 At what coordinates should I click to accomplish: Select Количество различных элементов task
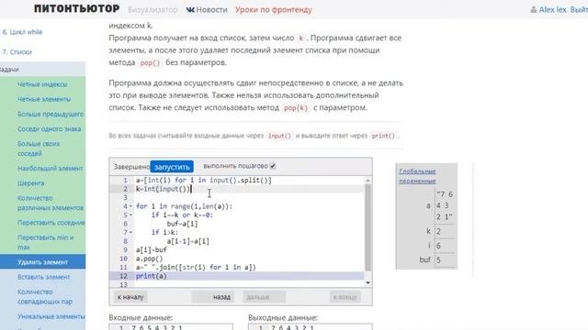pos(51,203)
